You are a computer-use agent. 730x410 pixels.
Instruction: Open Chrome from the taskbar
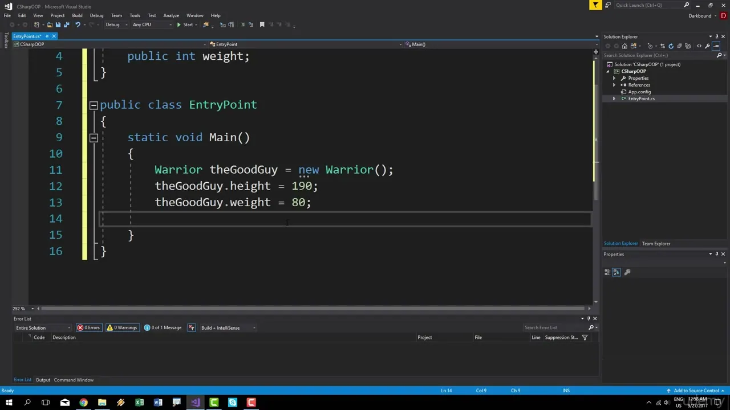[x=83, y=403]
